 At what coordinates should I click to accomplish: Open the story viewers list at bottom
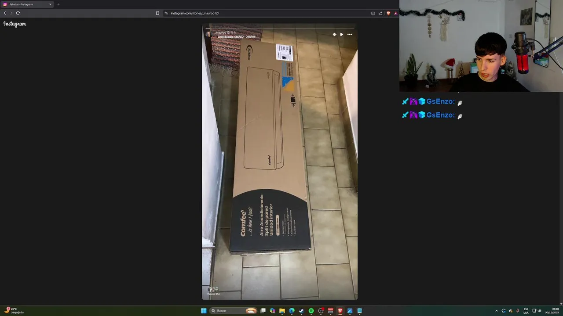tap(213, 291)
